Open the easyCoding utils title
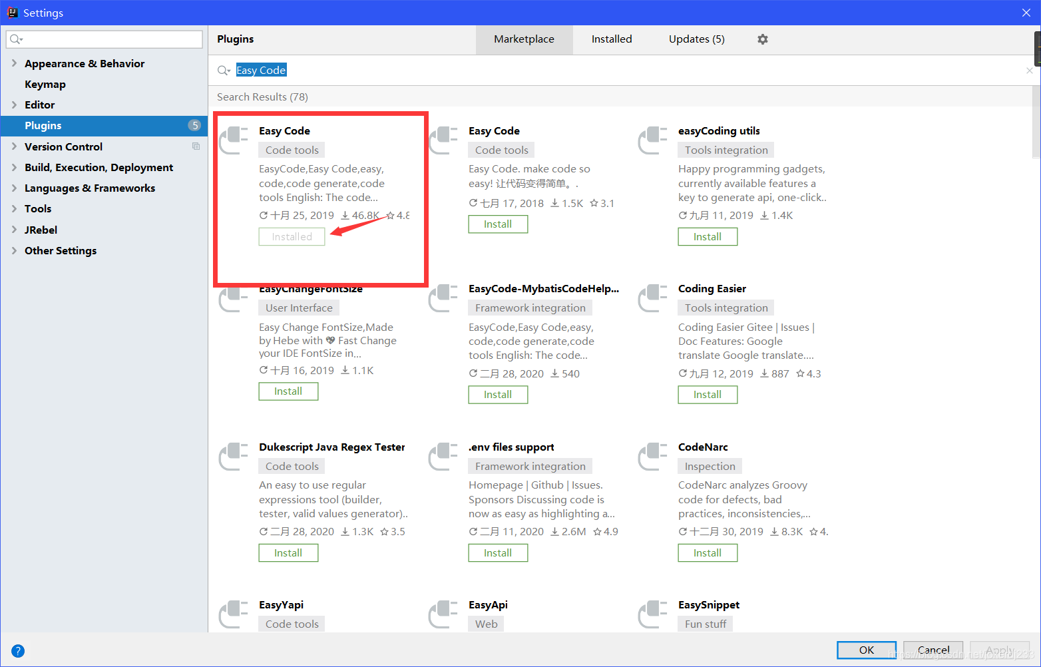This screenshot has width=1041, height=667. (719, 131)
